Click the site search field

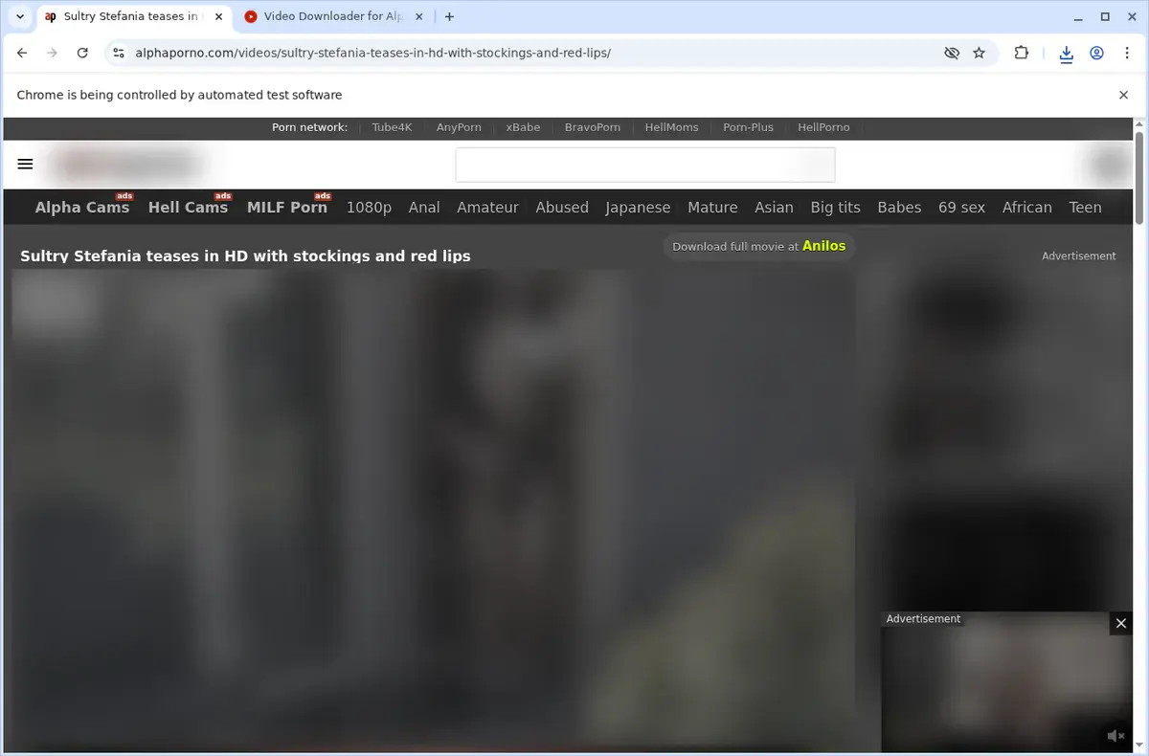645,165
